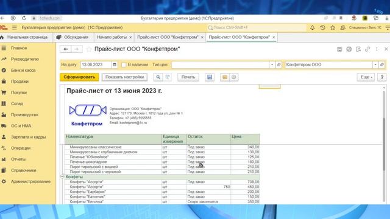Viewport: 390px width, 219px height.
Task: Click the expand groups icon next to search
Action: click(x=168, y=77)
